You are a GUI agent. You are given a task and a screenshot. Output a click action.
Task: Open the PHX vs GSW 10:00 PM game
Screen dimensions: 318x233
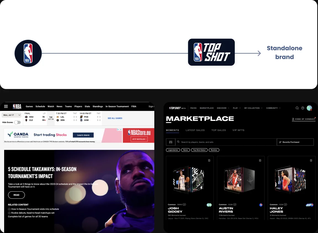(x=90, y=117)
